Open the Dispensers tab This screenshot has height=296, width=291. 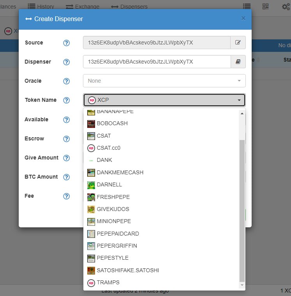pyautogui.click(x=129, y=7)
